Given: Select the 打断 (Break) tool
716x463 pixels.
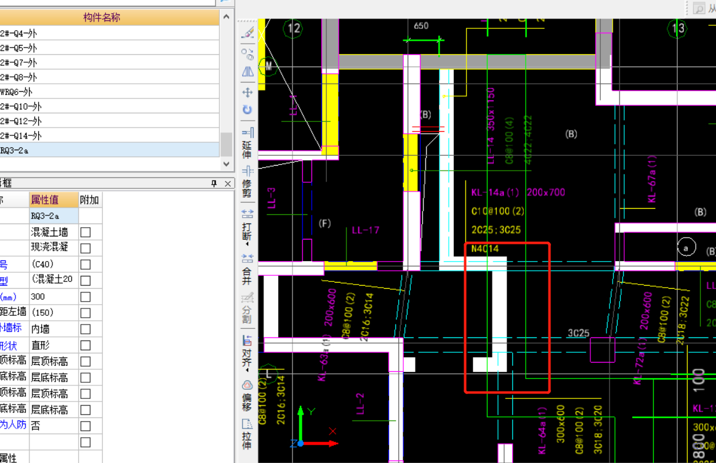Looking at the screenshot, I should (247, 225).
